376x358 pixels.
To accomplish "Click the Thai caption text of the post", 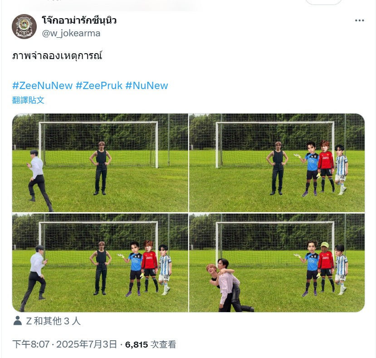I will click(x=57, y=56).
